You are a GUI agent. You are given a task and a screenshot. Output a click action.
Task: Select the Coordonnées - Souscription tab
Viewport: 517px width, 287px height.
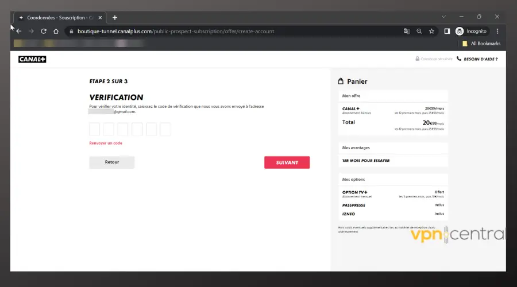click(x=57, y=17)
